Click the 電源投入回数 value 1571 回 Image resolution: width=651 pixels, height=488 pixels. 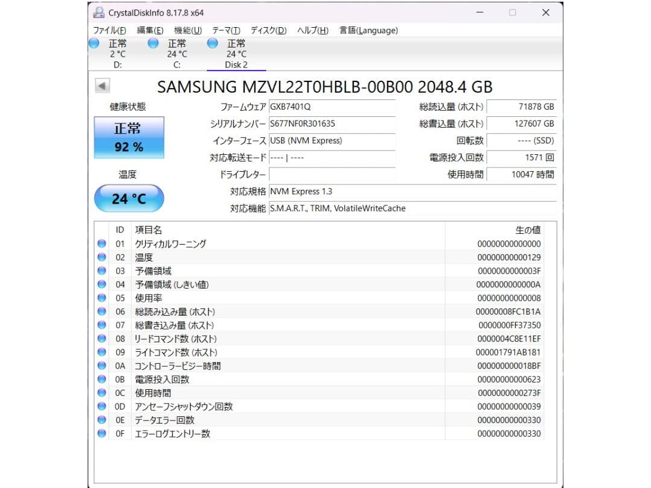tap(521, 158)
